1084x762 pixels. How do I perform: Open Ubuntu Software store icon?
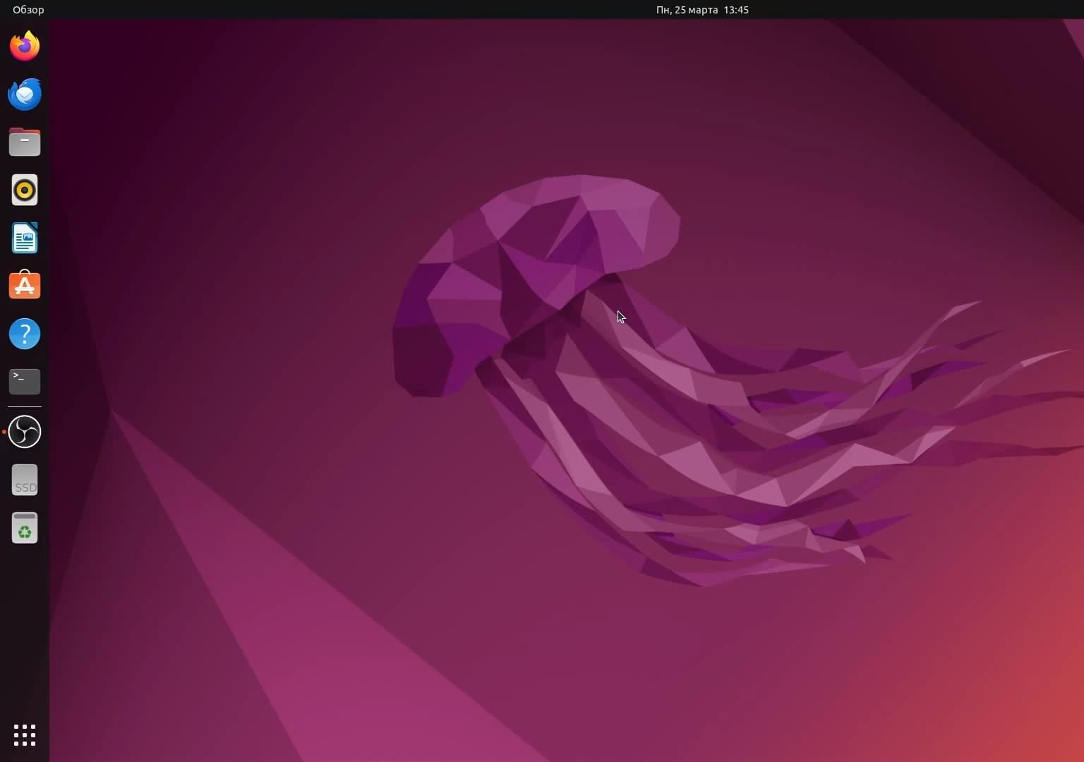[25, 286]
